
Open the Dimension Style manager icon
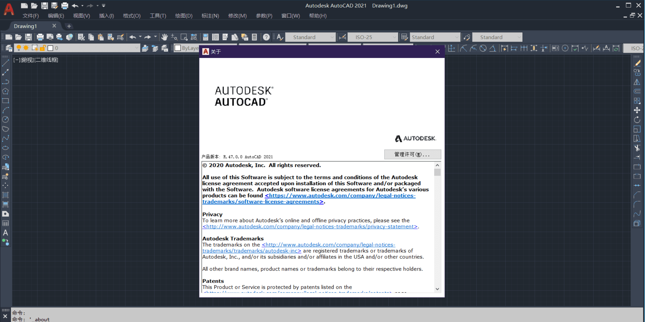[x=342, y=37]
